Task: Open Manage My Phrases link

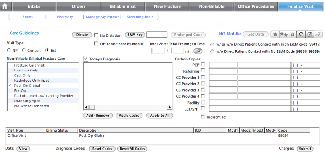Action: click(103, 17)
